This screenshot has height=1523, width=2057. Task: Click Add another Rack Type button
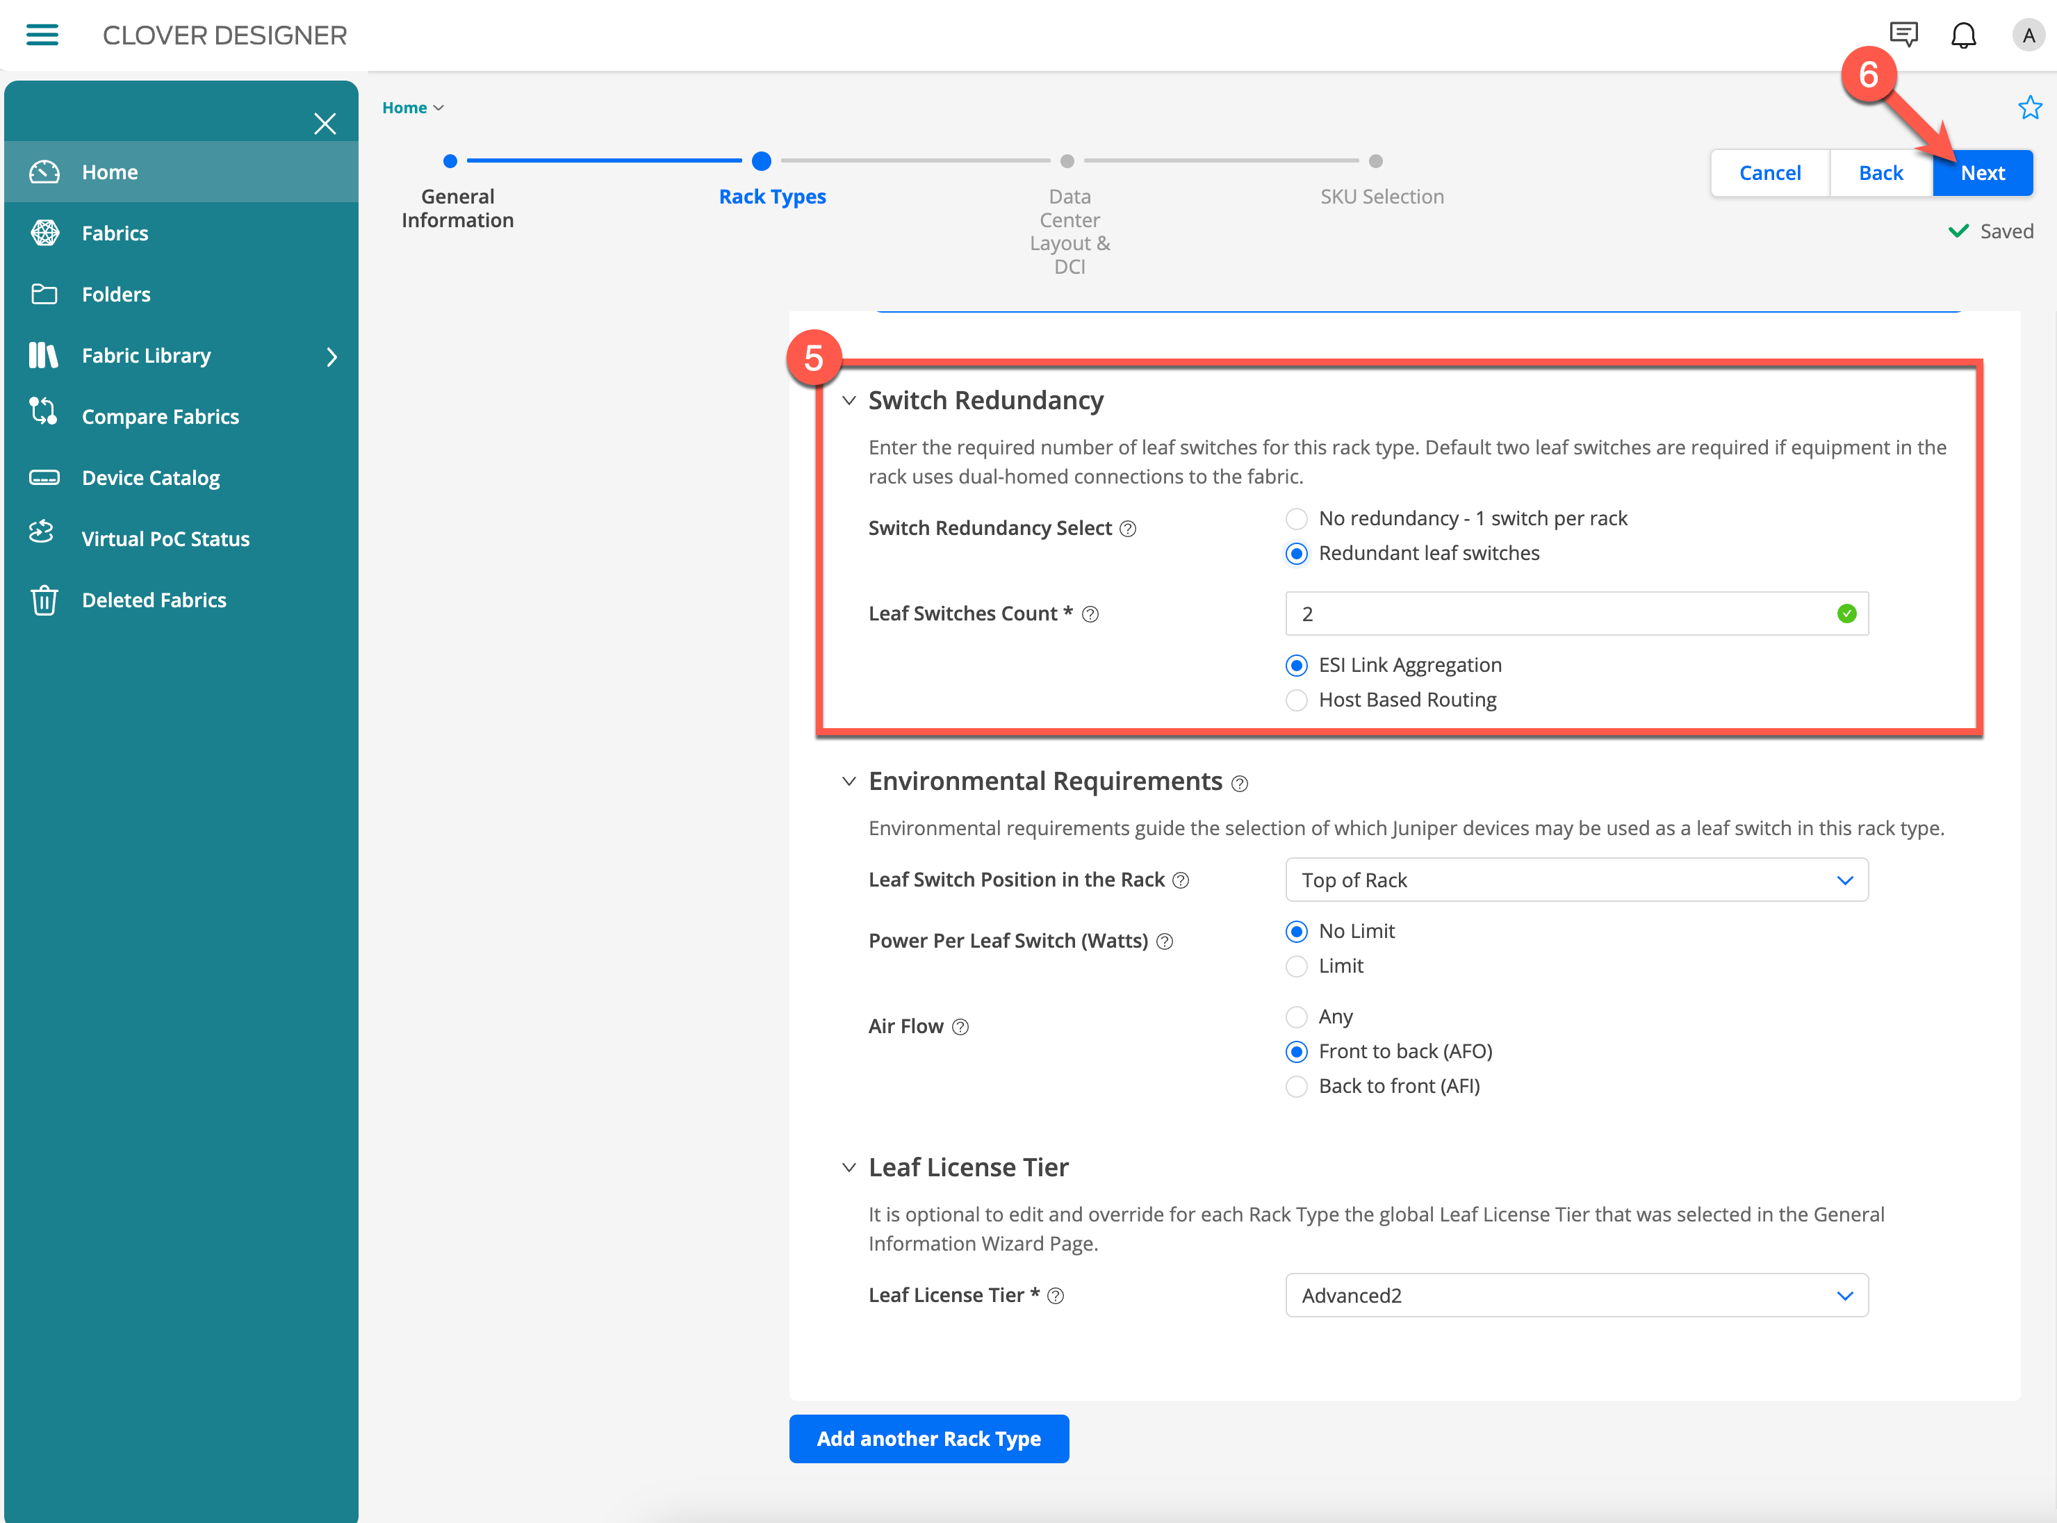point(928,1438)
